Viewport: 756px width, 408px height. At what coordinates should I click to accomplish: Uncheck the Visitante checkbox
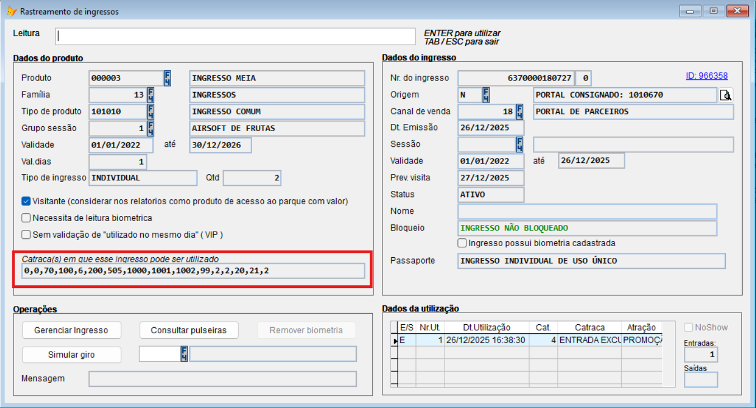point(26,201)
